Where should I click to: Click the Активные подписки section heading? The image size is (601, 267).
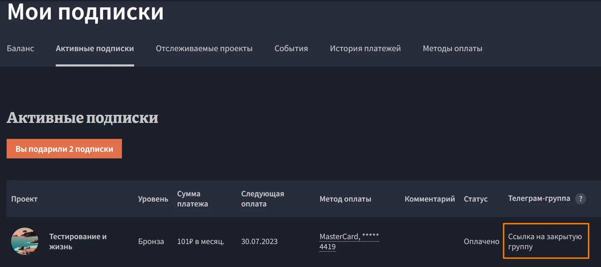[x=83, y=118]
